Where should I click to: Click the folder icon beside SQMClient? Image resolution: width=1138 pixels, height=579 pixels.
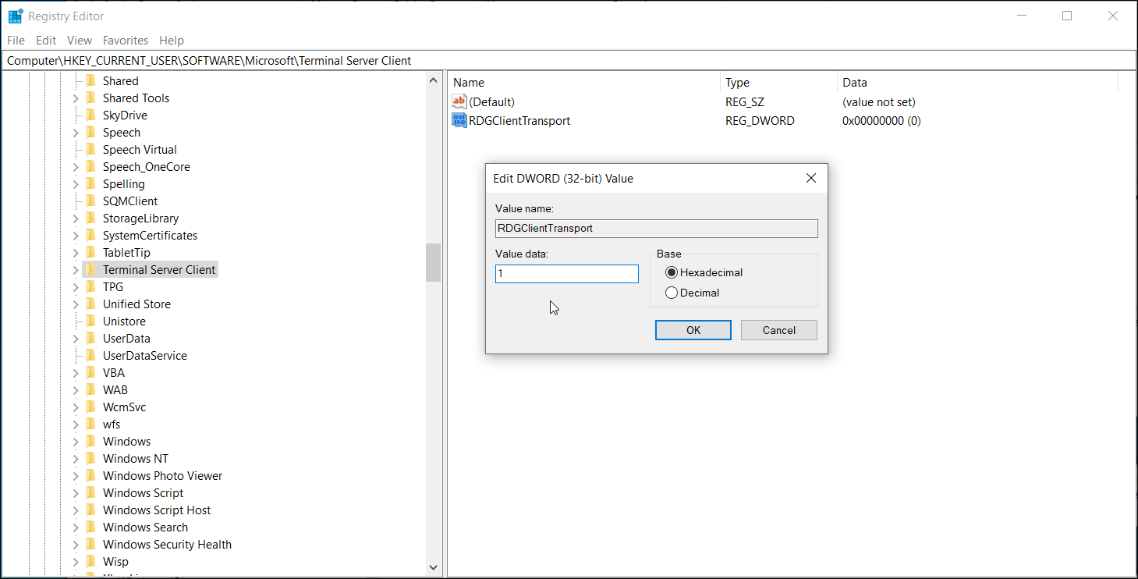click(x=90, y=201)
